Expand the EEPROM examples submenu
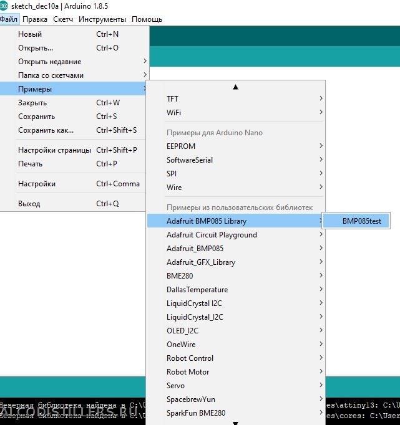 [x=181, y=146]
